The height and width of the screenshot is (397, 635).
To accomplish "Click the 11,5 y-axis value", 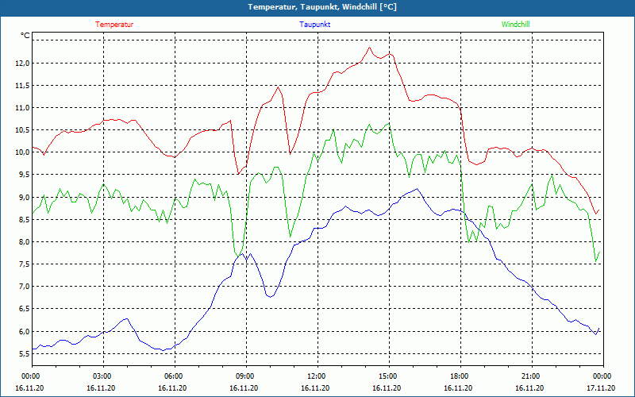I will pos(22,85).
